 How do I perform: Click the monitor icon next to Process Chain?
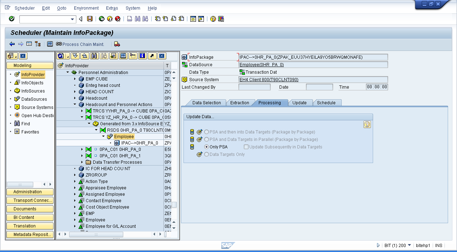click(x=50, y=44)
